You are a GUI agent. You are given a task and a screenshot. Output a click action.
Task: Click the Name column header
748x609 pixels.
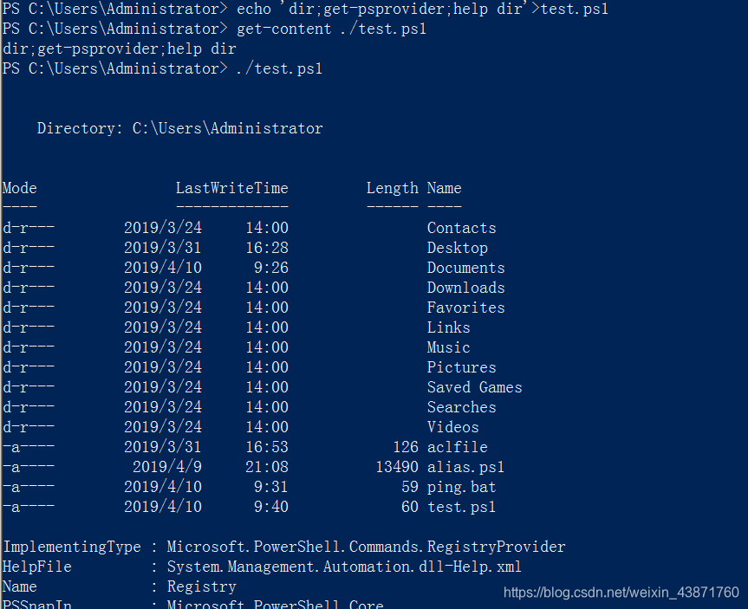(444, 188)
